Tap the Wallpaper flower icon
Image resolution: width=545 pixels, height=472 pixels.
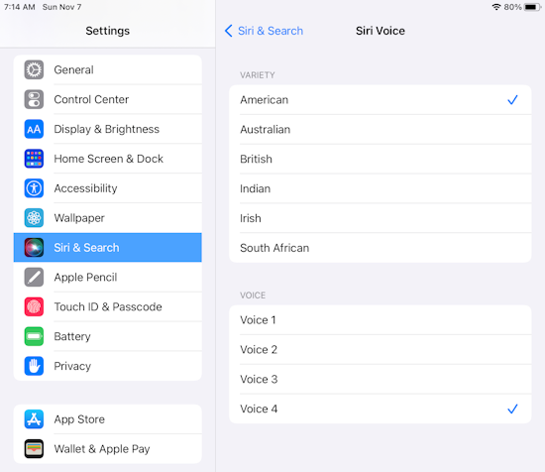coord(34,218)
